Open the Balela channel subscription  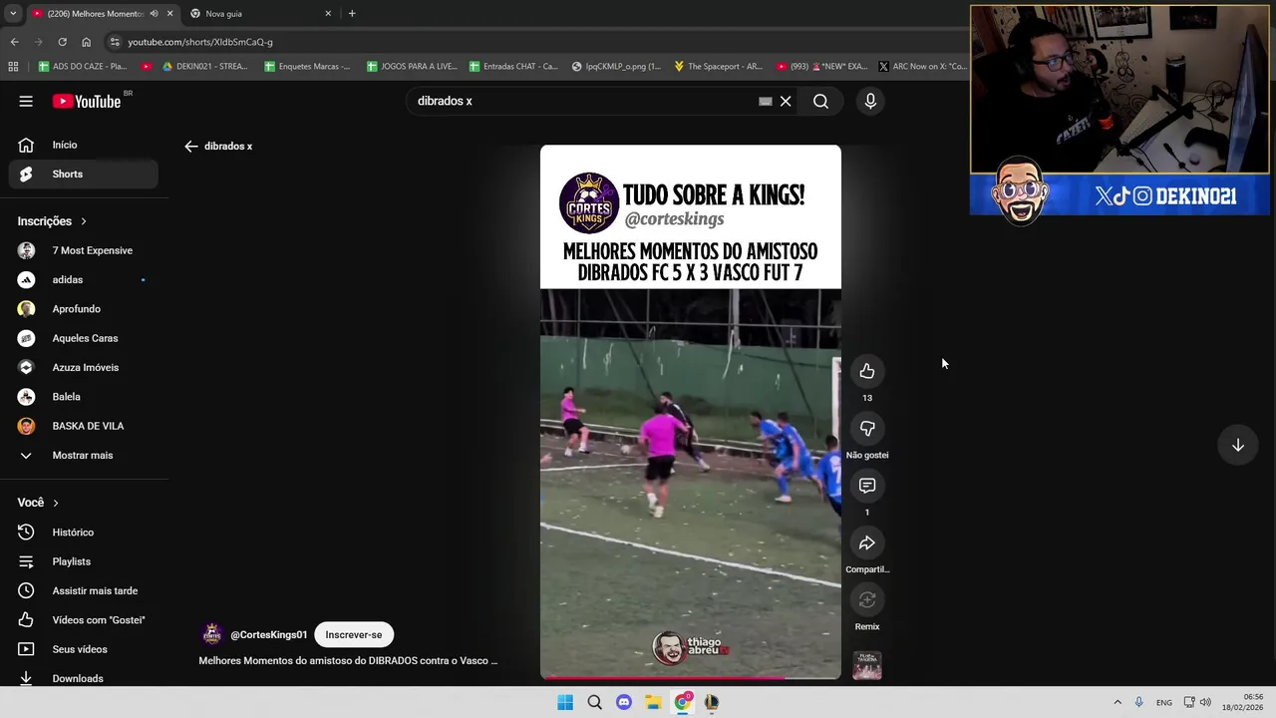click(x=84, y=397)
